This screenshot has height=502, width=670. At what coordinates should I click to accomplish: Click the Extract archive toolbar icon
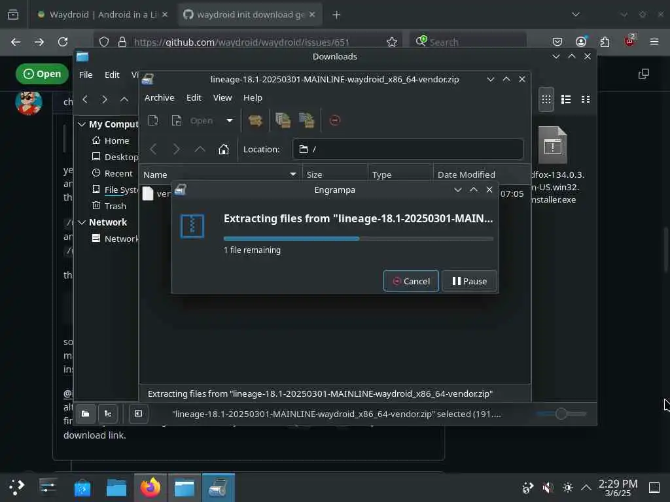(255, 120)
